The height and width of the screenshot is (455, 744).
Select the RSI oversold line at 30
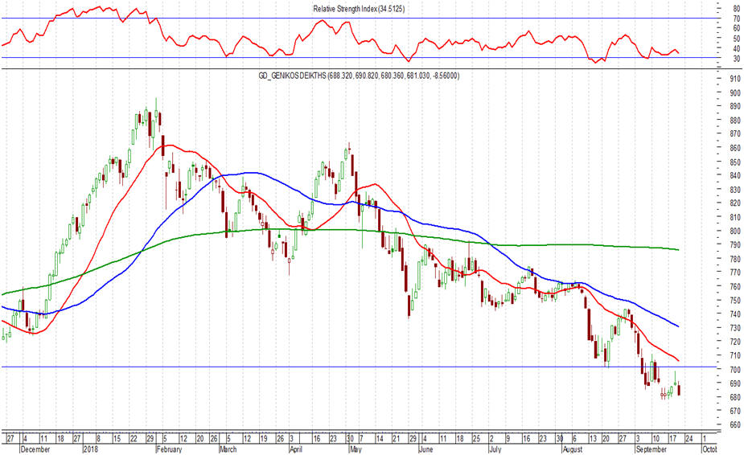point(359,58)
